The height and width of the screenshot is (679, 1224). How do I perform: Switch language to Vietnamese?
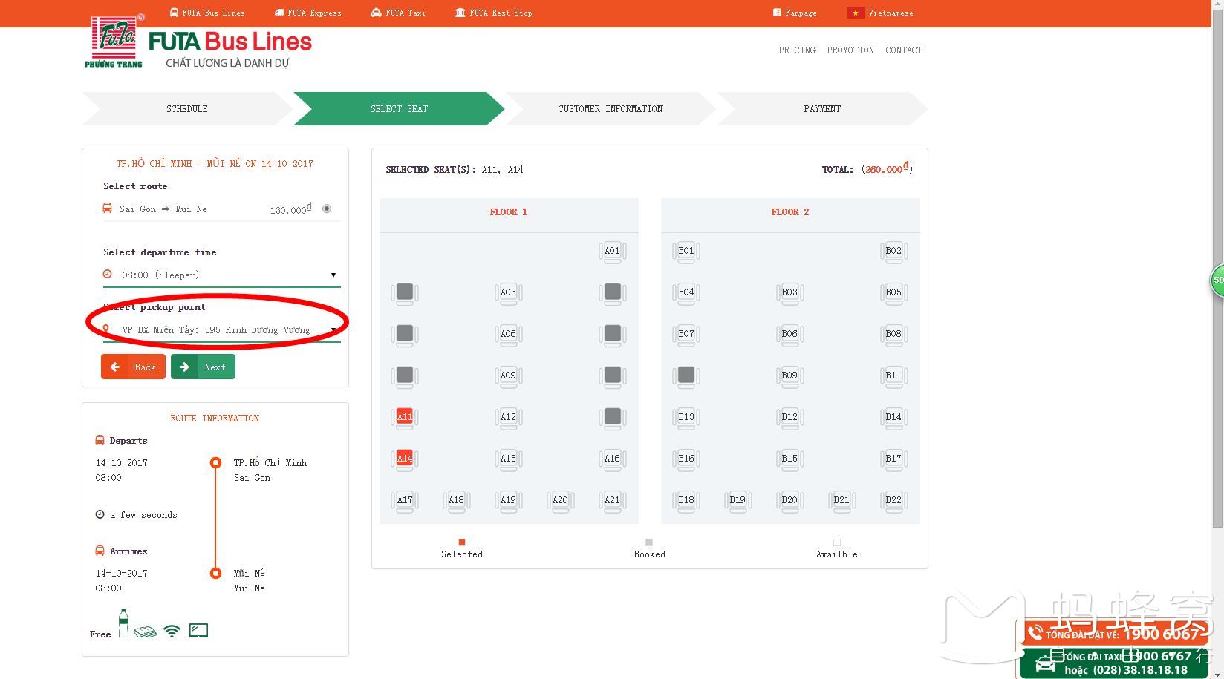880,13
